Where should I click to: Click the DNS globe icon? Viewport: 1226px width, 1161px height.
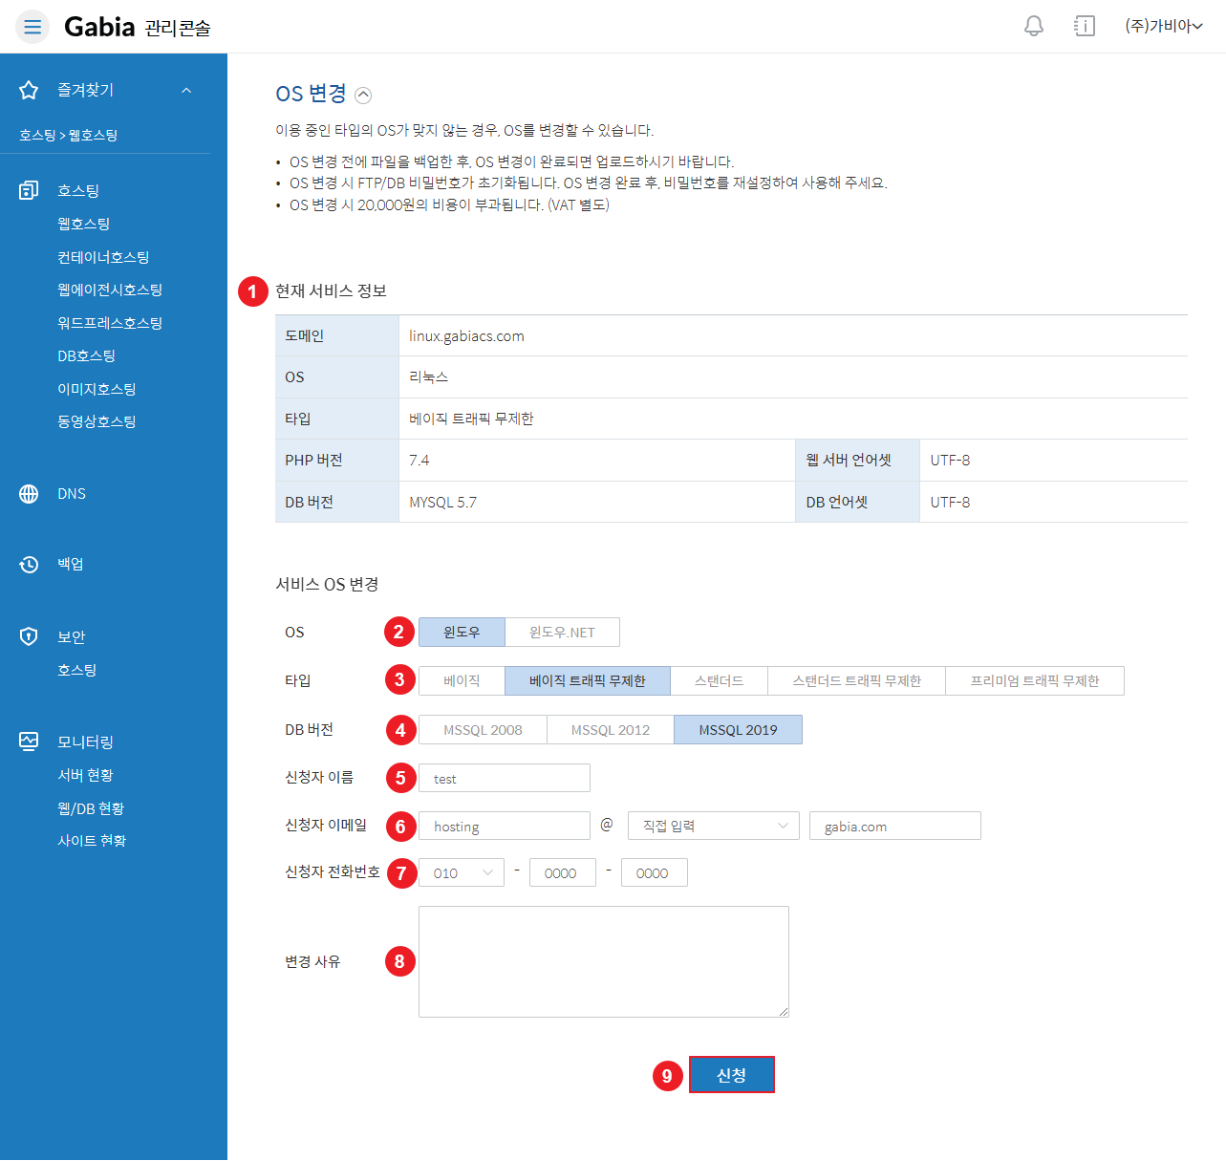coord(29,494)
